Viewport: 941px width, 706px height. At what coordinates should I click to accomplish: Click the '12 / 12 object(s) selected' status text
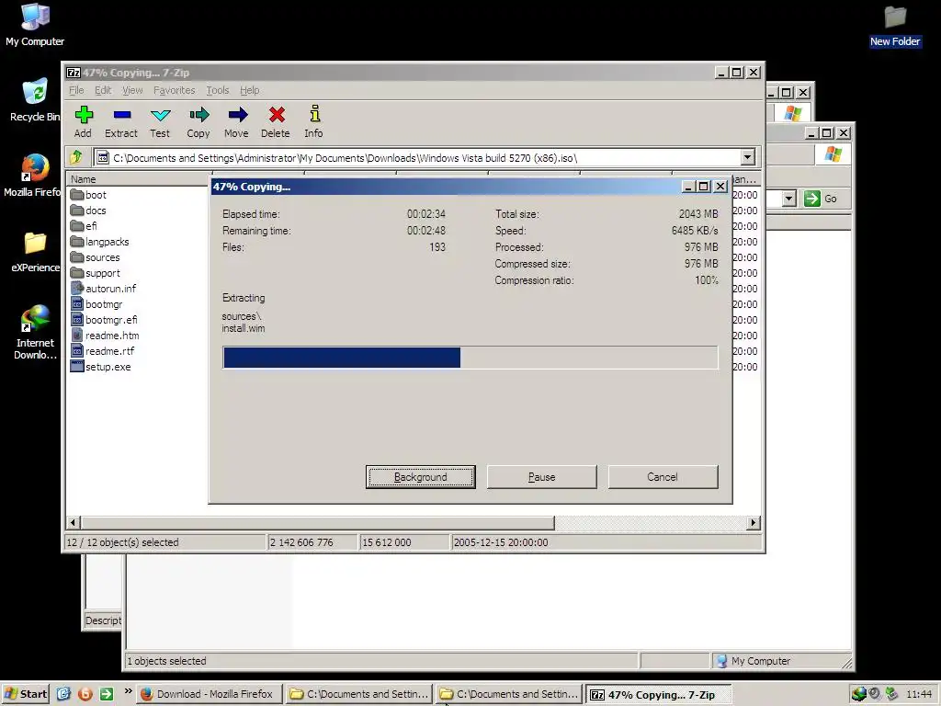[x=122, y=542]
